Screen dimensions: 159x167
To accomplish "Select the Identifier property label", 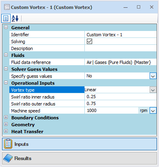I will tap(47, 35).
